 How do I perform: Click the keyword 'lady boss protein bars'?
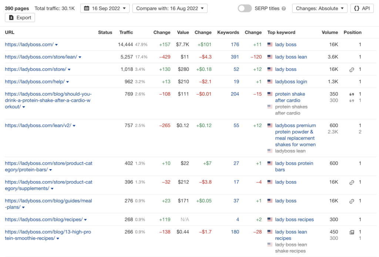point(294,166)
